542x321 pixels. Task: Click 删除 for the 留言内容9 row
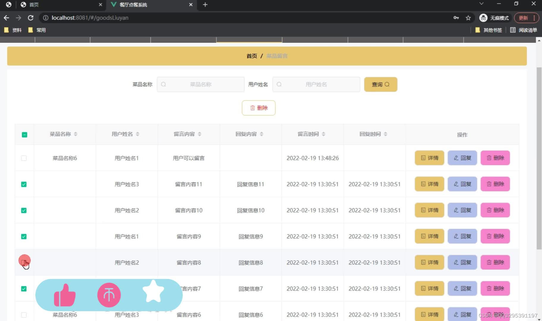[495, 236]
